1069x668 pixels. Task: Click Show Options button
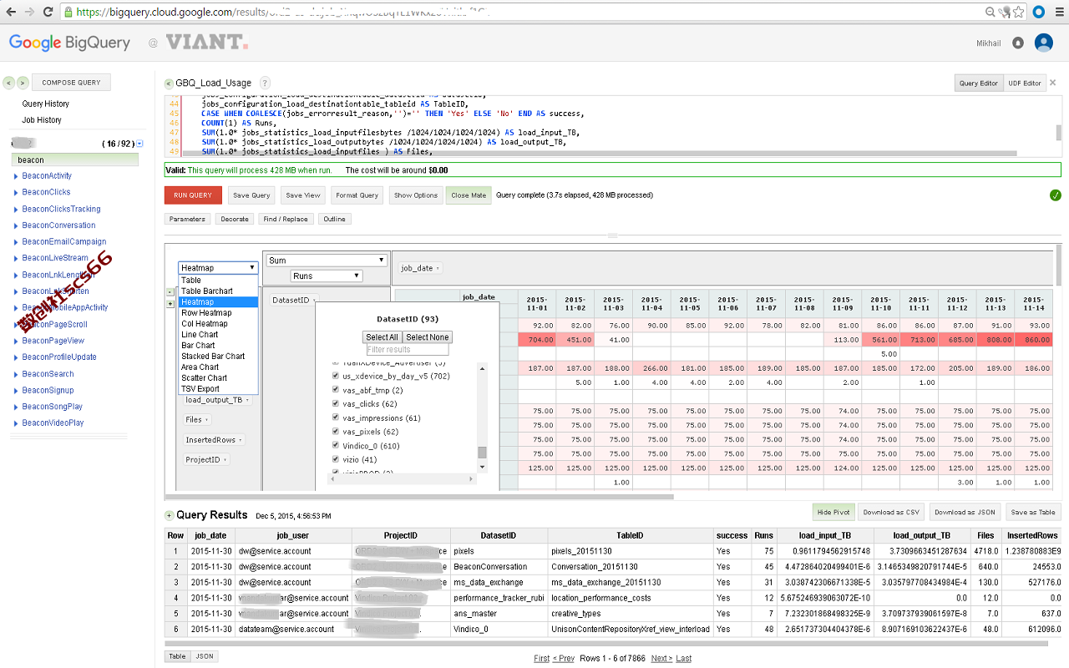click(x=416, y=195)
